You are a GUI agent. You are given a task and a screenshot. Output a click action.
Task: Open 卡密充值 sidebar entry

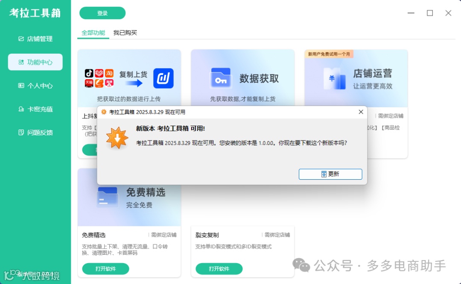tap(35, 109)
